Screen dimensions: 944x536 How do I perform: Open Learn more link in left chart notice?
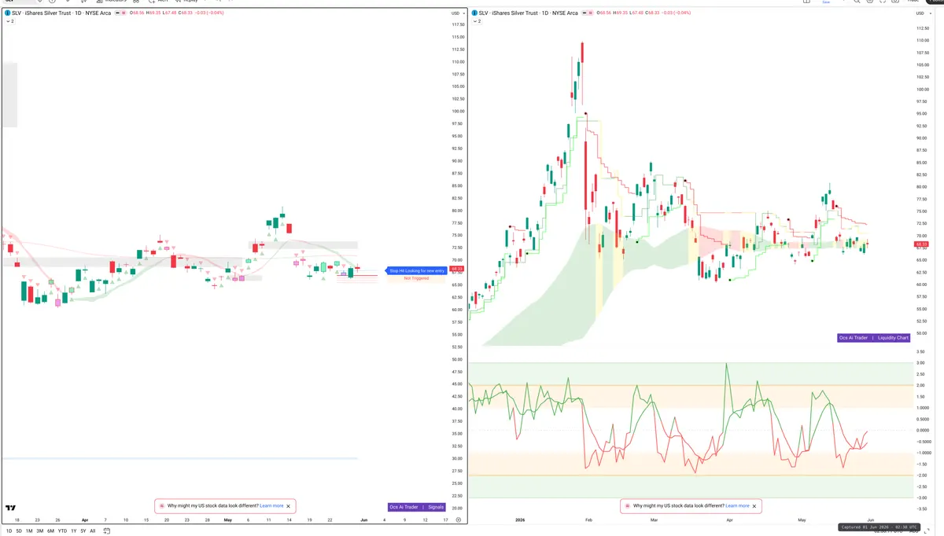(x=271, y=506)
